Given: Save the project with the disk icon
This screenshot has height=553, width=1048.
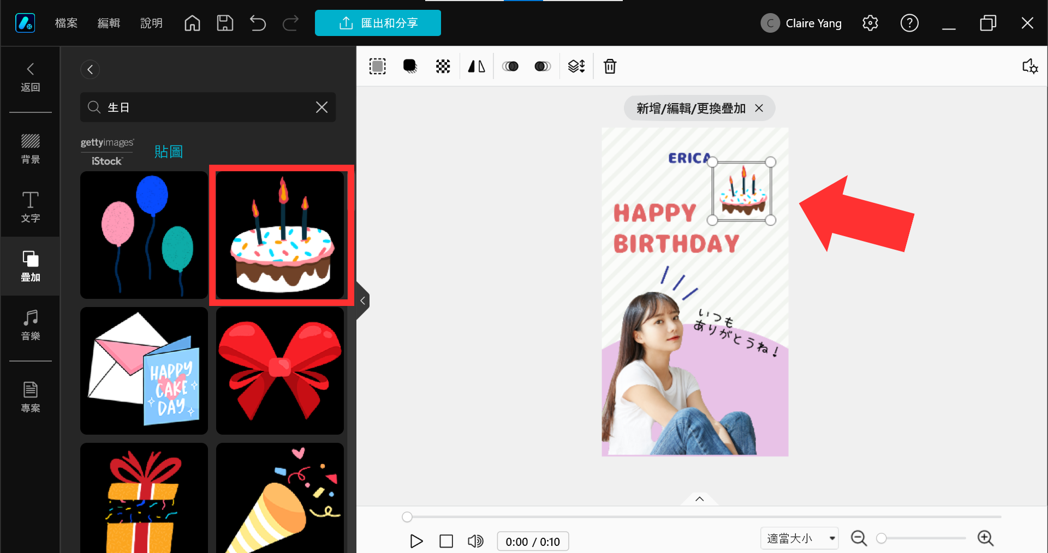Looking at the screenshot, I should pyautogui.click(x=225, y=23).
